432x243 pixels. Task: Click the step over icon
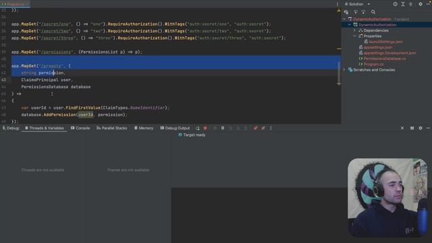tap(230, 128)
